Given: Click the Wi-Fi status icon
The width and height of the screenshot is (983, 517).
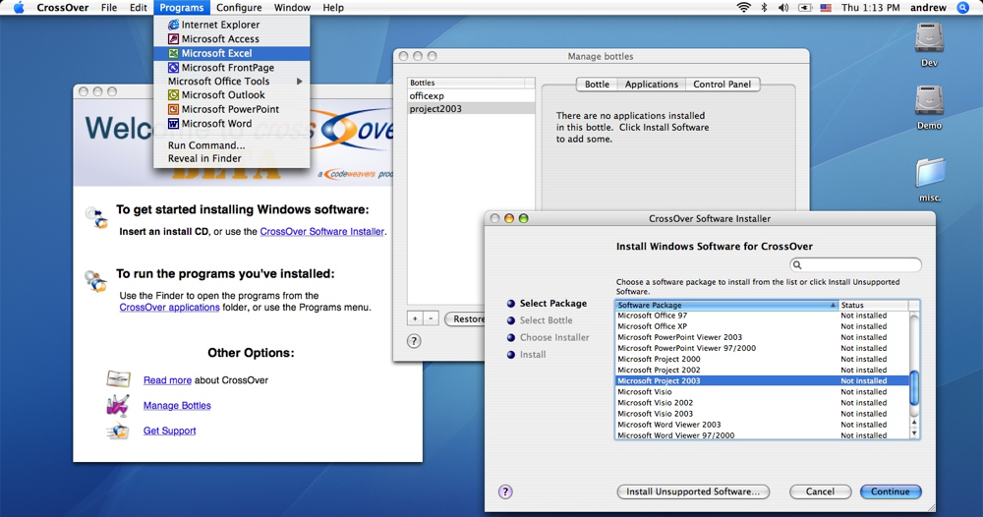Looking at the screenshot, I should tap(743, 8).
